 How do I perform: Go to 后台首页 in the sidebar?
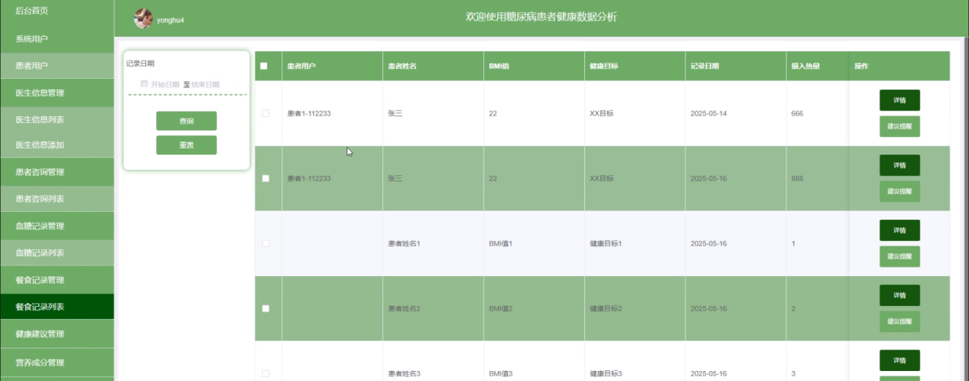57,10
